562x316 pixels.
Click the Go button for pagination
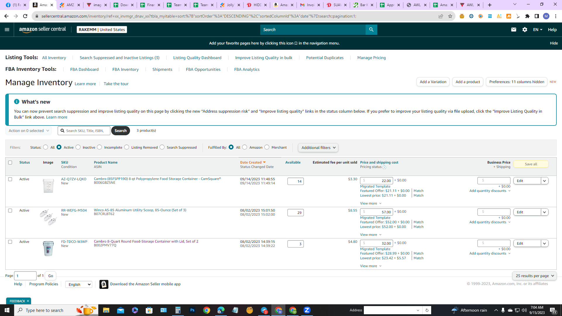point(51,276)
